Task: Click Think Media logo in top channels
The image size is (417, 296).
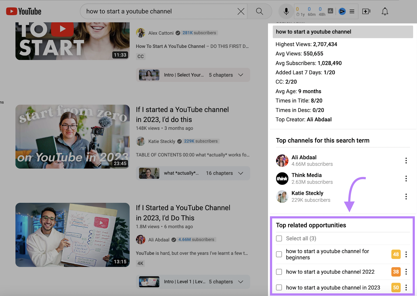Action: (282, 178)
